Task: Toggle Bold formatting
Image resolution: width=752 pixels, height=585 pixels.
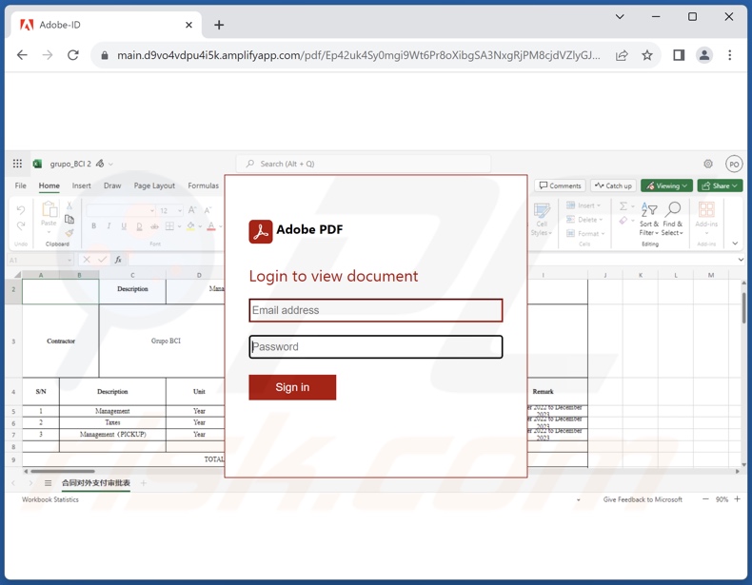Action: (93, 226)
